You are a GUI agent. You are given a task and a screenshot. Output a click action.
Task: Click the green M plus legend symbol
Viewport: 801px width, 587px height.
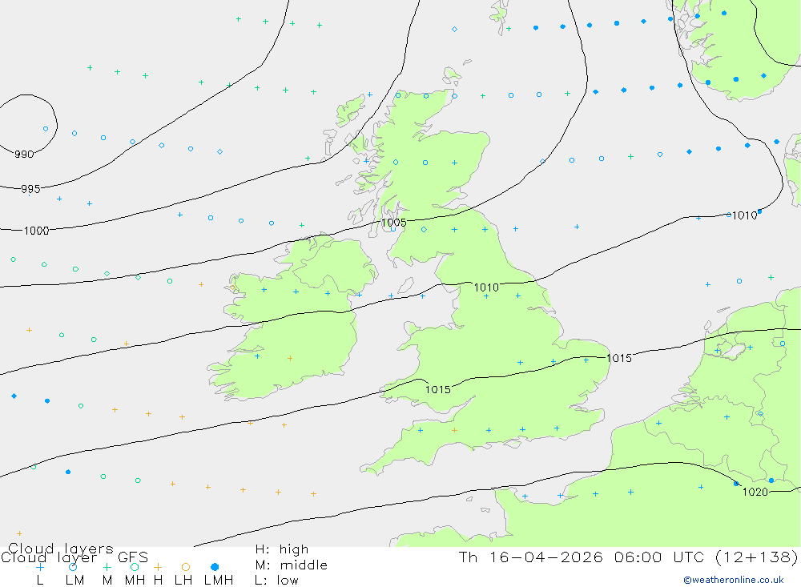[x=107, y=567]
